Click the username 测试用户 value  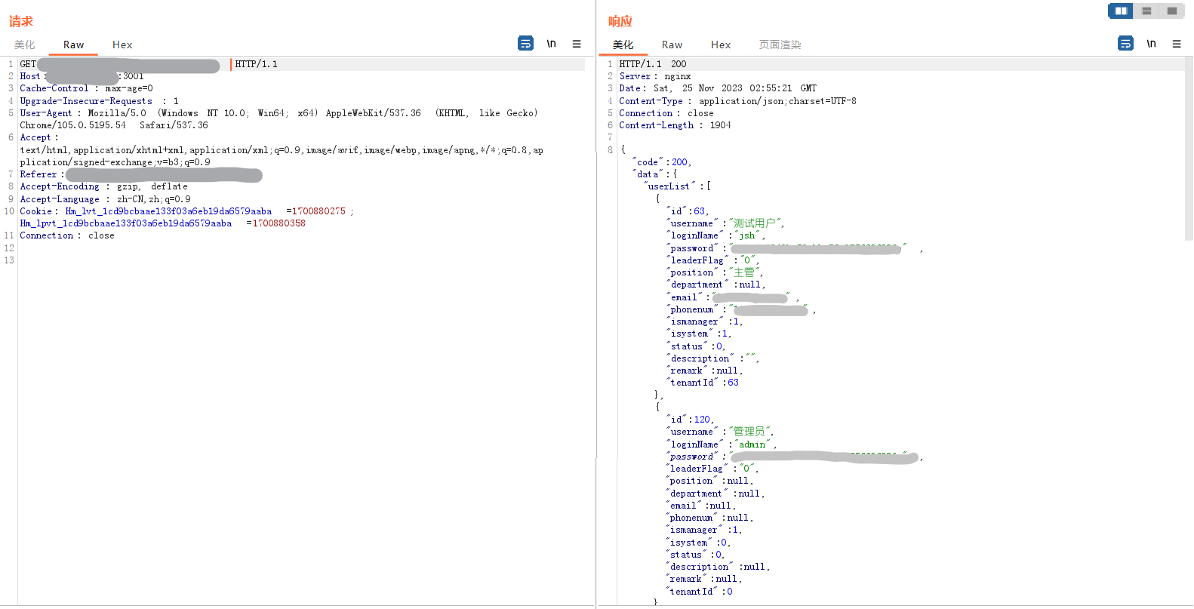[755, 223]
